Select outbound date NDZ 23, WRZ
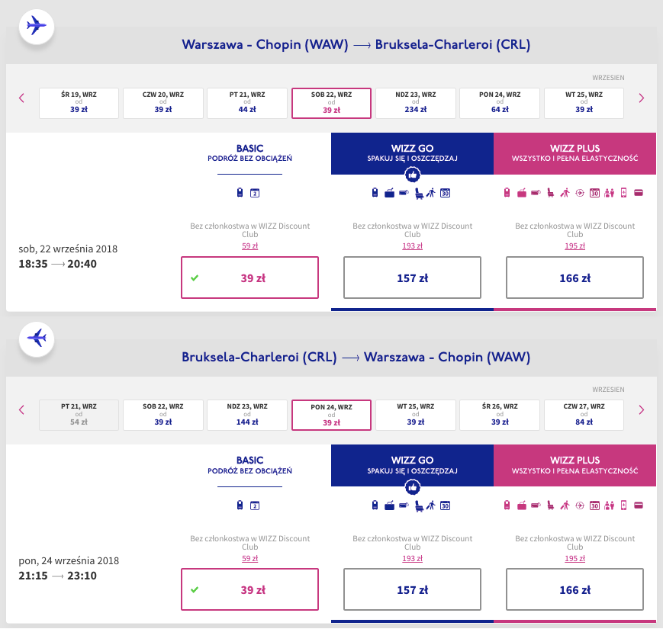This screenshot has height=629, width=663. pos(416,103)
